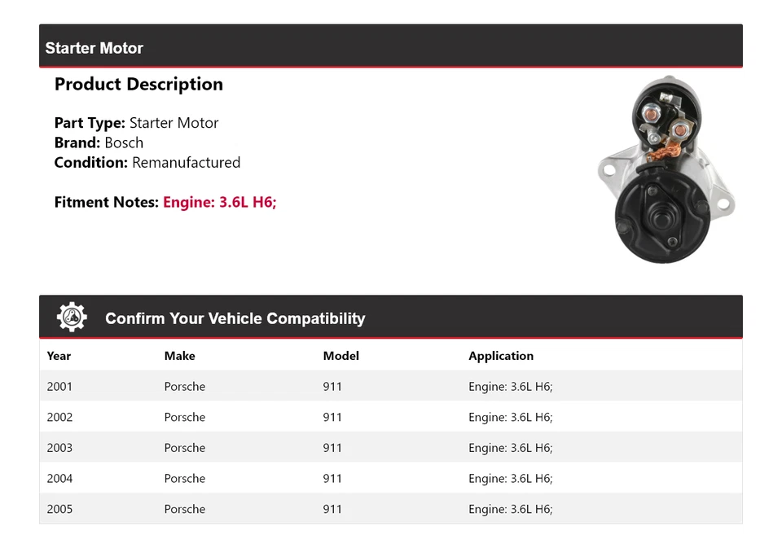782x548 pixels.
Task: Click the gear compatibility icon
Action: coord(72,318)
